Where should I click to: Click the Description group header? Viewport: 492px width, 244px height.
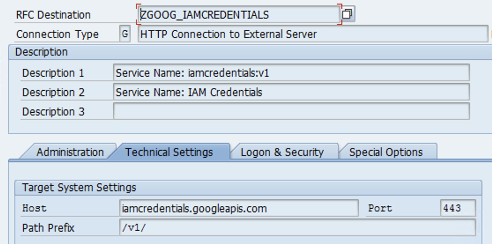(41, 52)
